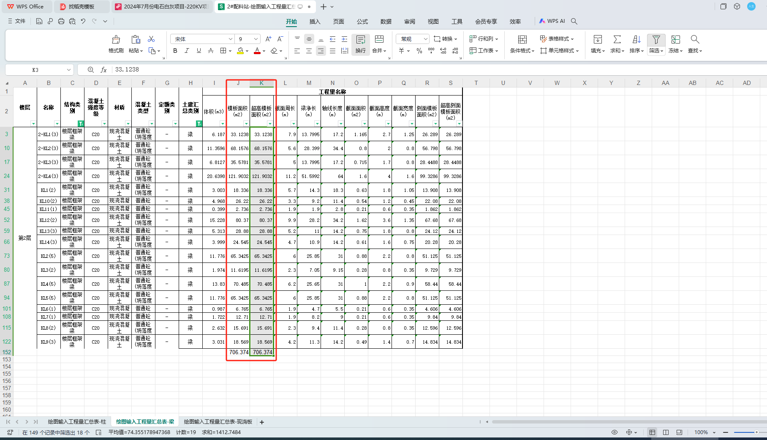Click the Save icon in quick access toolbar
The image size is (767, 440).
(x=39, y=21)
